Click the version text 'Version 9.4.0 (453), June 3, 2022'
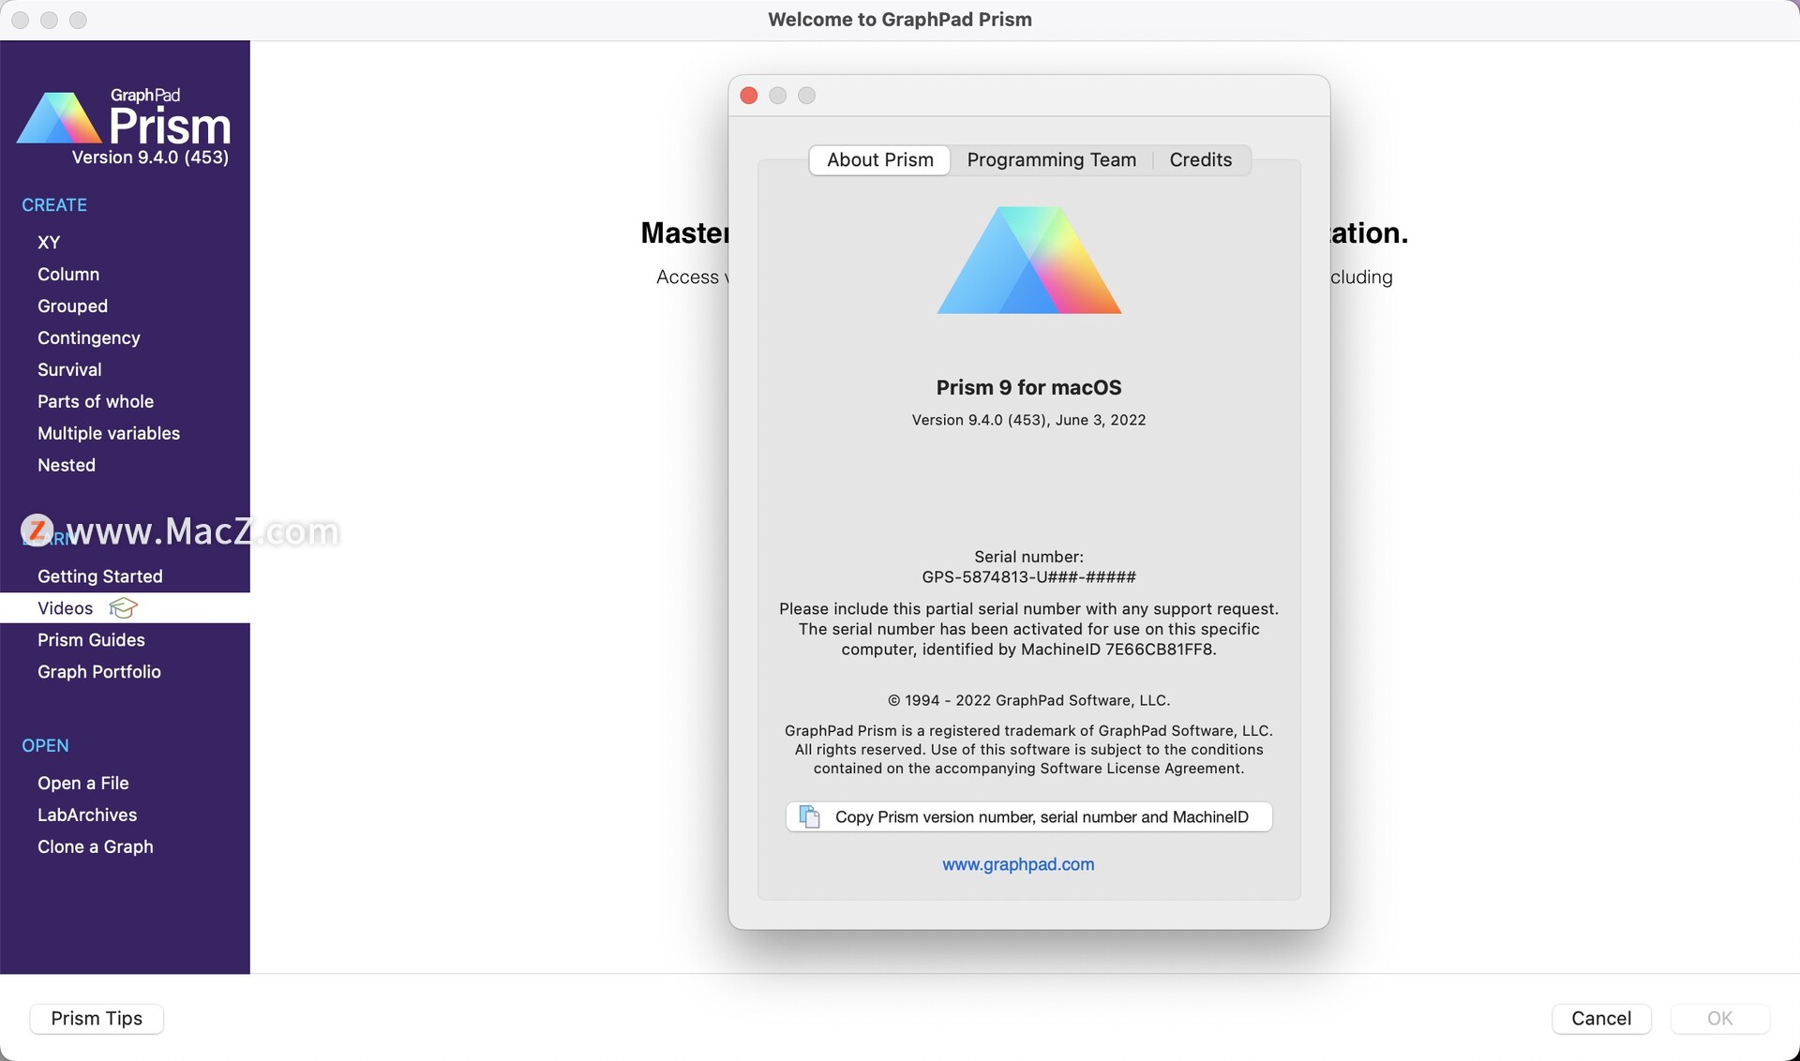The image size is (1800, 1061). (1028, 420)
